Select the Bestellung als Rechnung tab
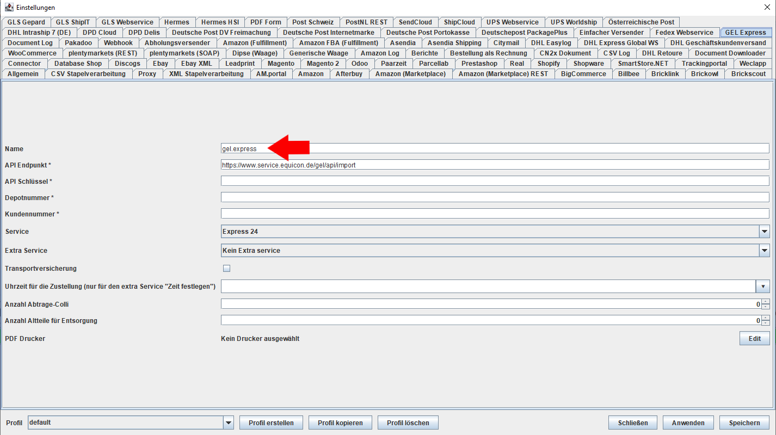 point(489,53)
